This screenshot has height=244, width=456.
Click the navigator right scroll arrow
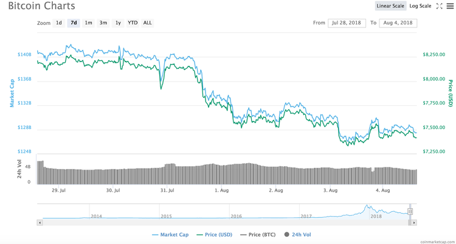(414, 223)
